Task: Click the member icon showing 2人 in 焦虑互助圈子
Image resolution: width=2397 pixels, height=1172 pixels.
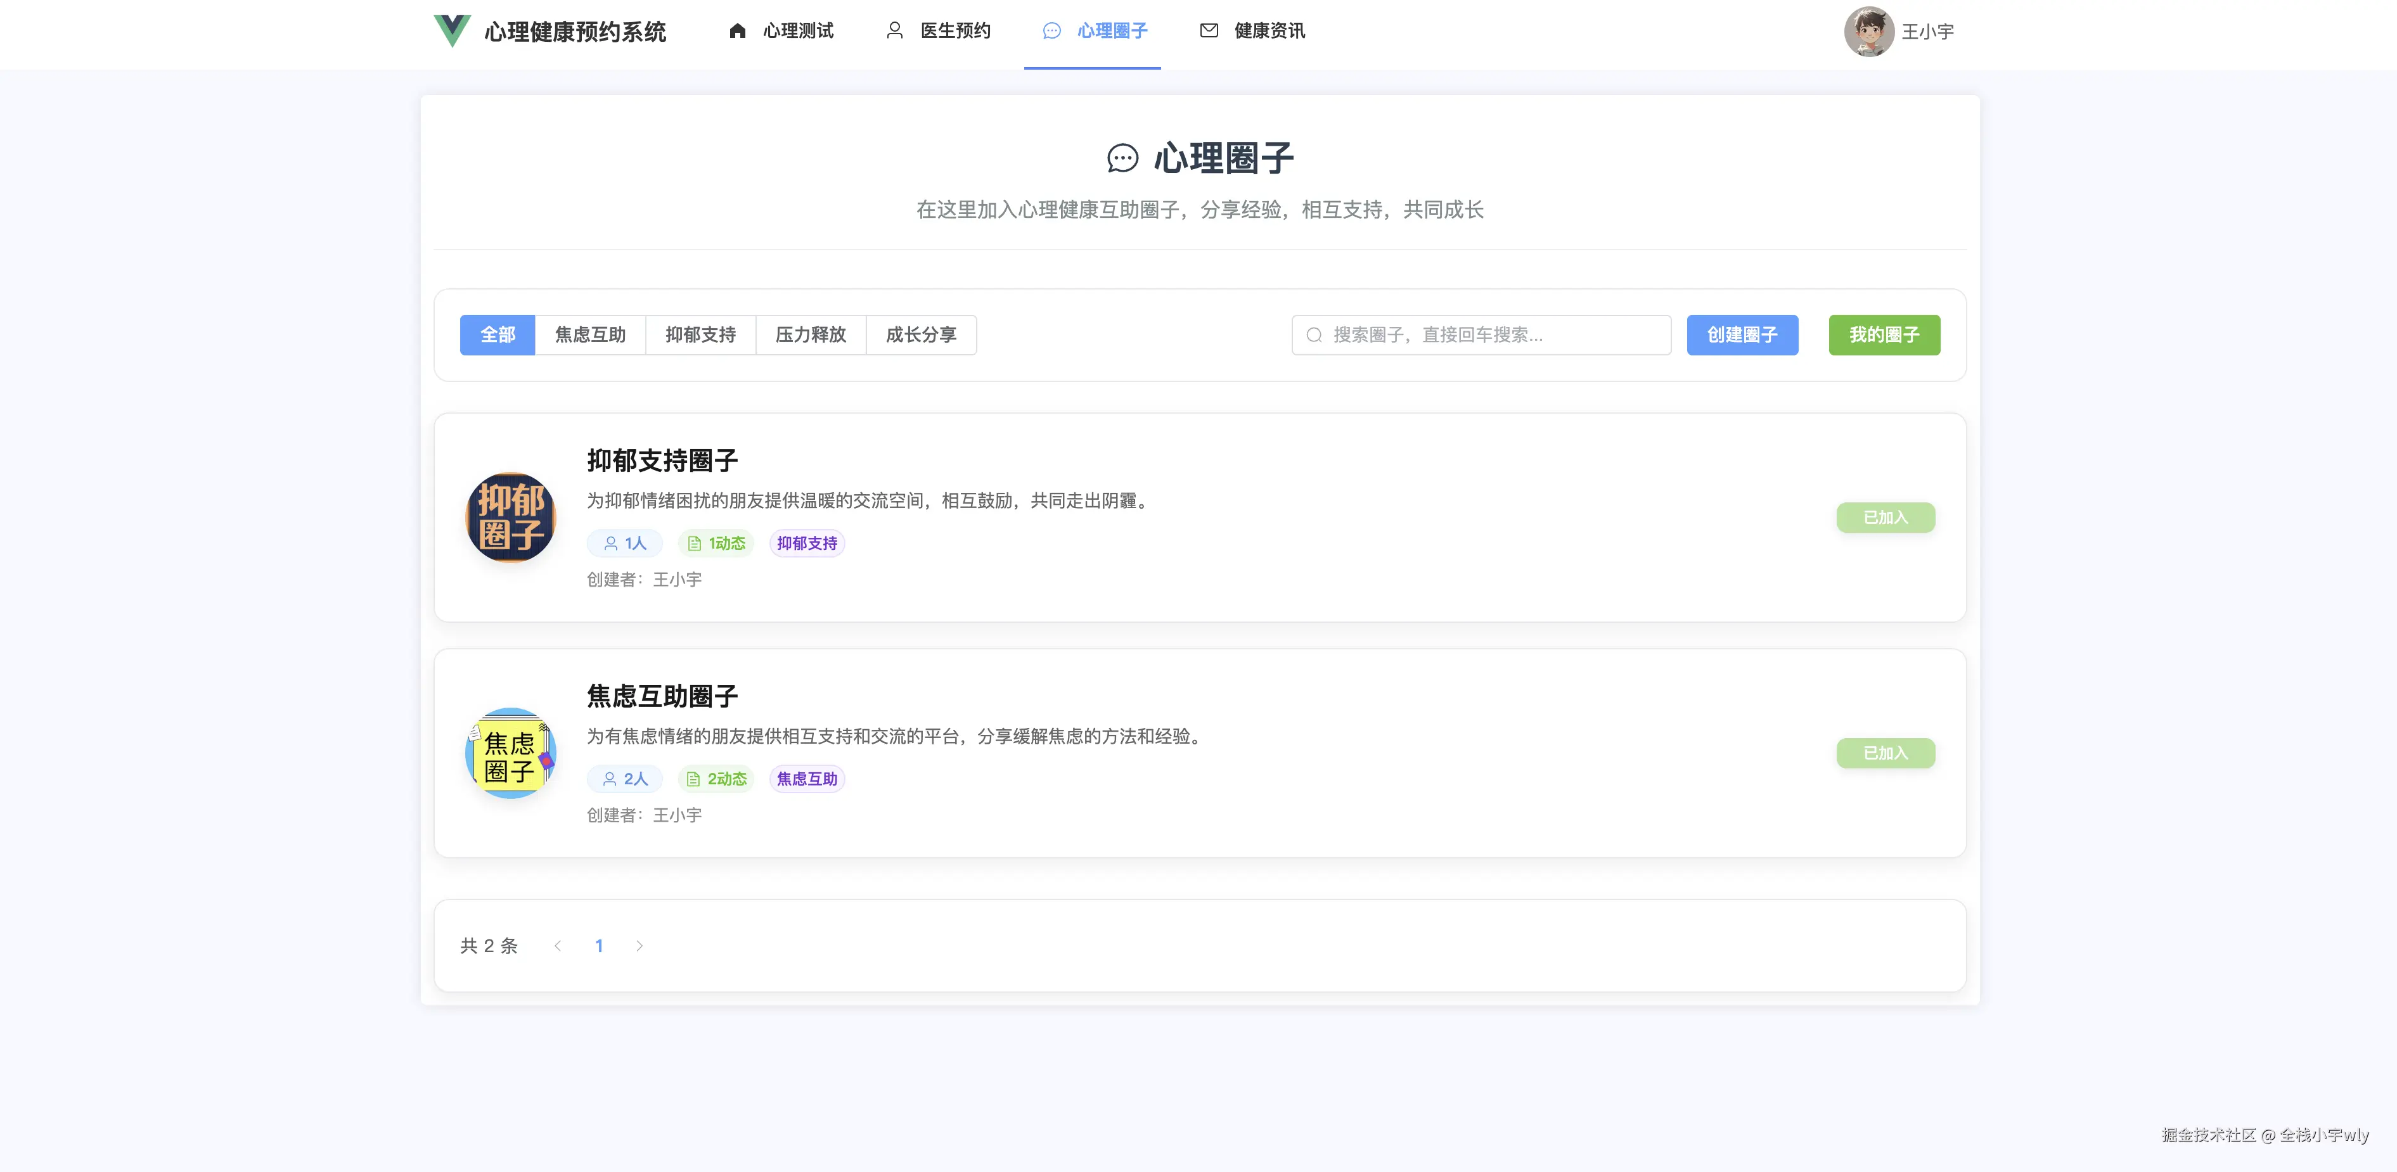Action: pyautogui.click(x=610, y=779)
